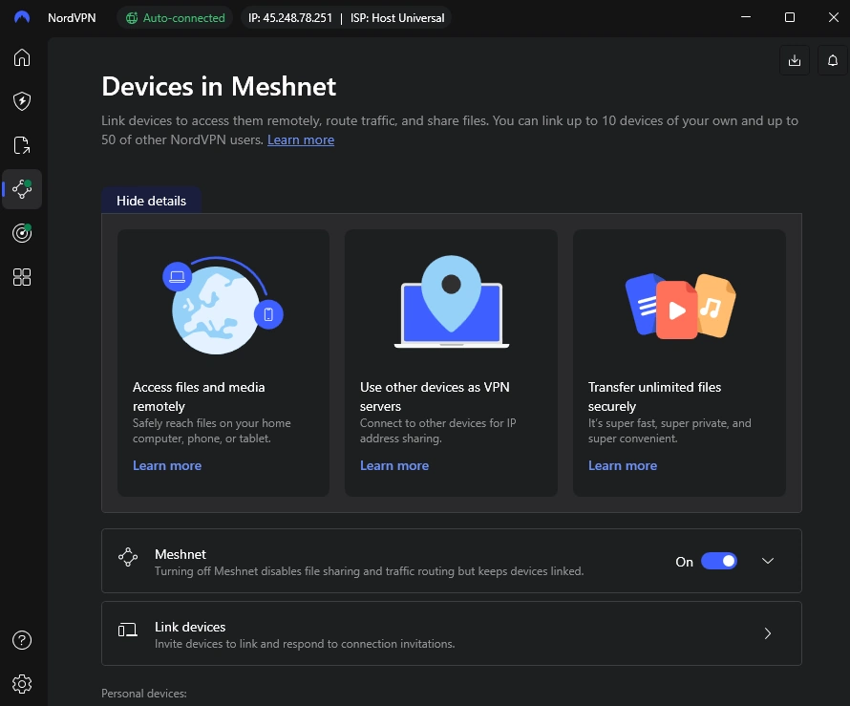This screenshot has height=706, width=850.
Task: Click the NordVPN logo in title bar
Action: (22, 17)
